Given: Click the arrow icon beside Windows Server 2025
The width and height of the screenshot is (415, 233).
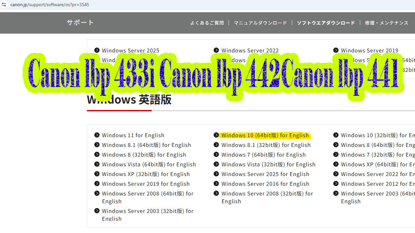Looking at the screenshot, I should click(x=97, y=50).
